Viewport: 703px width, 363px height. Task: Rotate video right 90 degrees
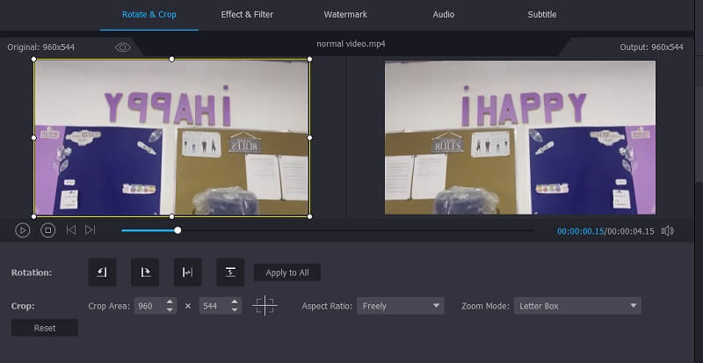(145, 272)
